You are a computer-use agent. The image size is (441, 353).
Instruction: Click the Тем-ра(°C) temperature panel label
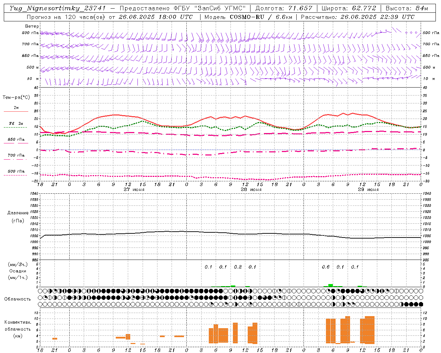pyautogui.click(x=16, y=98)
